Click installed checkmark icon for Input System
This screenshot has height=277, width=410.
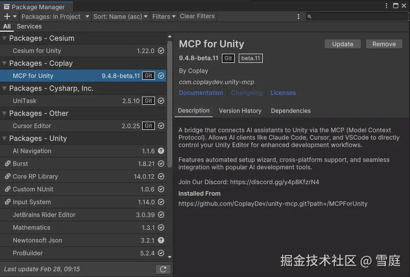[161, 202]
